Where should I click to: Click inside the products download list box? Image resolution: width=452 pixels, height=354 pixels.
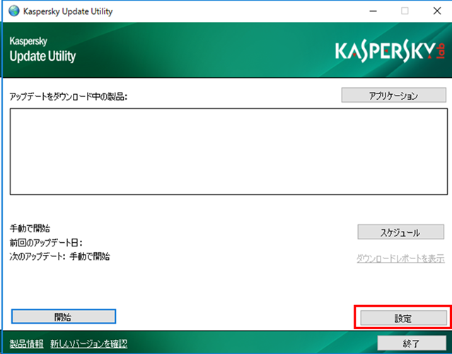(x=228, y=152)
